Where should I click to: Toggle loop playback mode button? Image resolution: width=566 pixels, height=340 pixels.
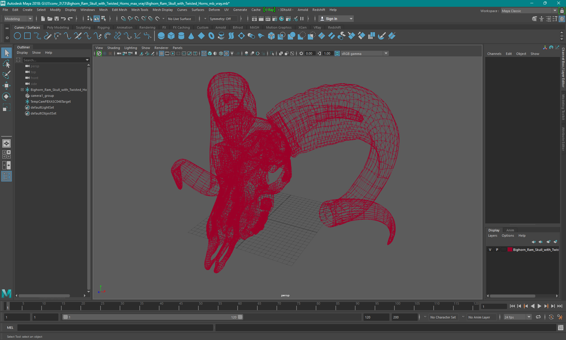tap(538, 317)
